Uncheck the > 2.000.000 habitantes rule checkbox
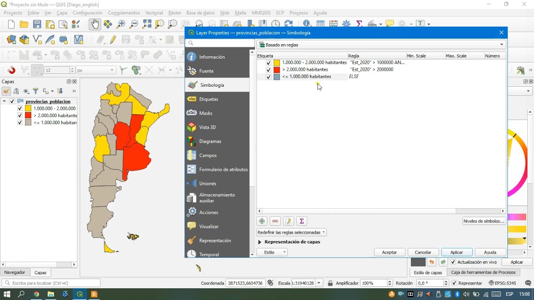This screenshot has height=300, width=534. (x=268, y=70)
